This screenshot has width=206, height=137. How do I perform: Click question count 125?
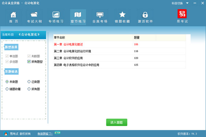[x=136, y=65]
